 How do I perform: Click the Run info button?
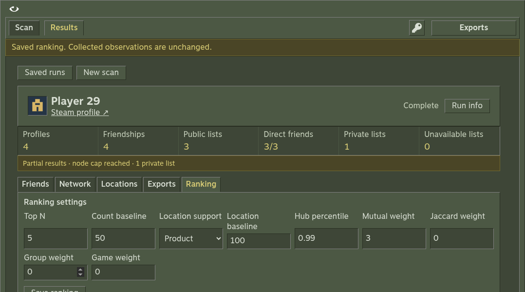[467, 106]
